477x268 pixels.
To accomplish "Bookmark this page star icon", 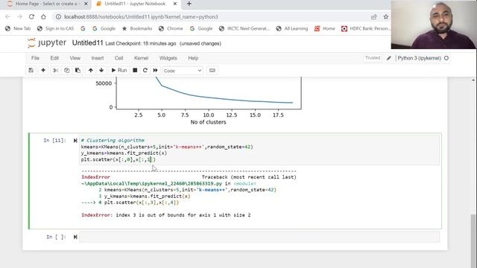I will (x=386, y=16).
